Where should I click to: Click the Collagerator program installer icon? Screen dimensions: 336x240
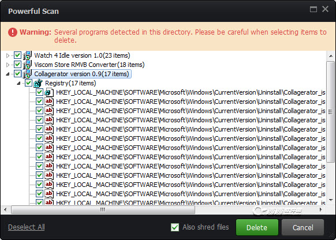point(28,74)
